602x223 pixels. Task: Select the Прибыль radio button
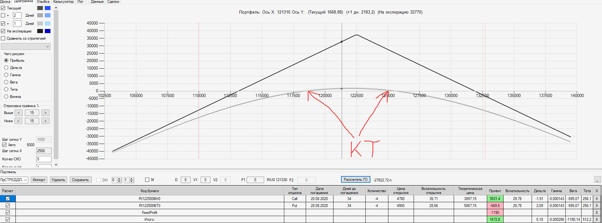pyautogui.click(x=6, y=60)
